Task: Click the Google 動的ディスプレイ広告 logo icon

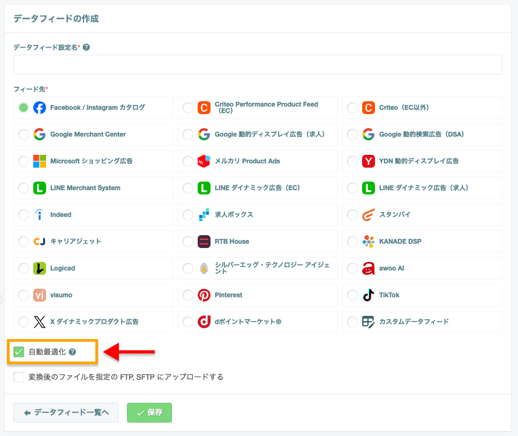Action: pyautogui.click(x=204, y=134)
